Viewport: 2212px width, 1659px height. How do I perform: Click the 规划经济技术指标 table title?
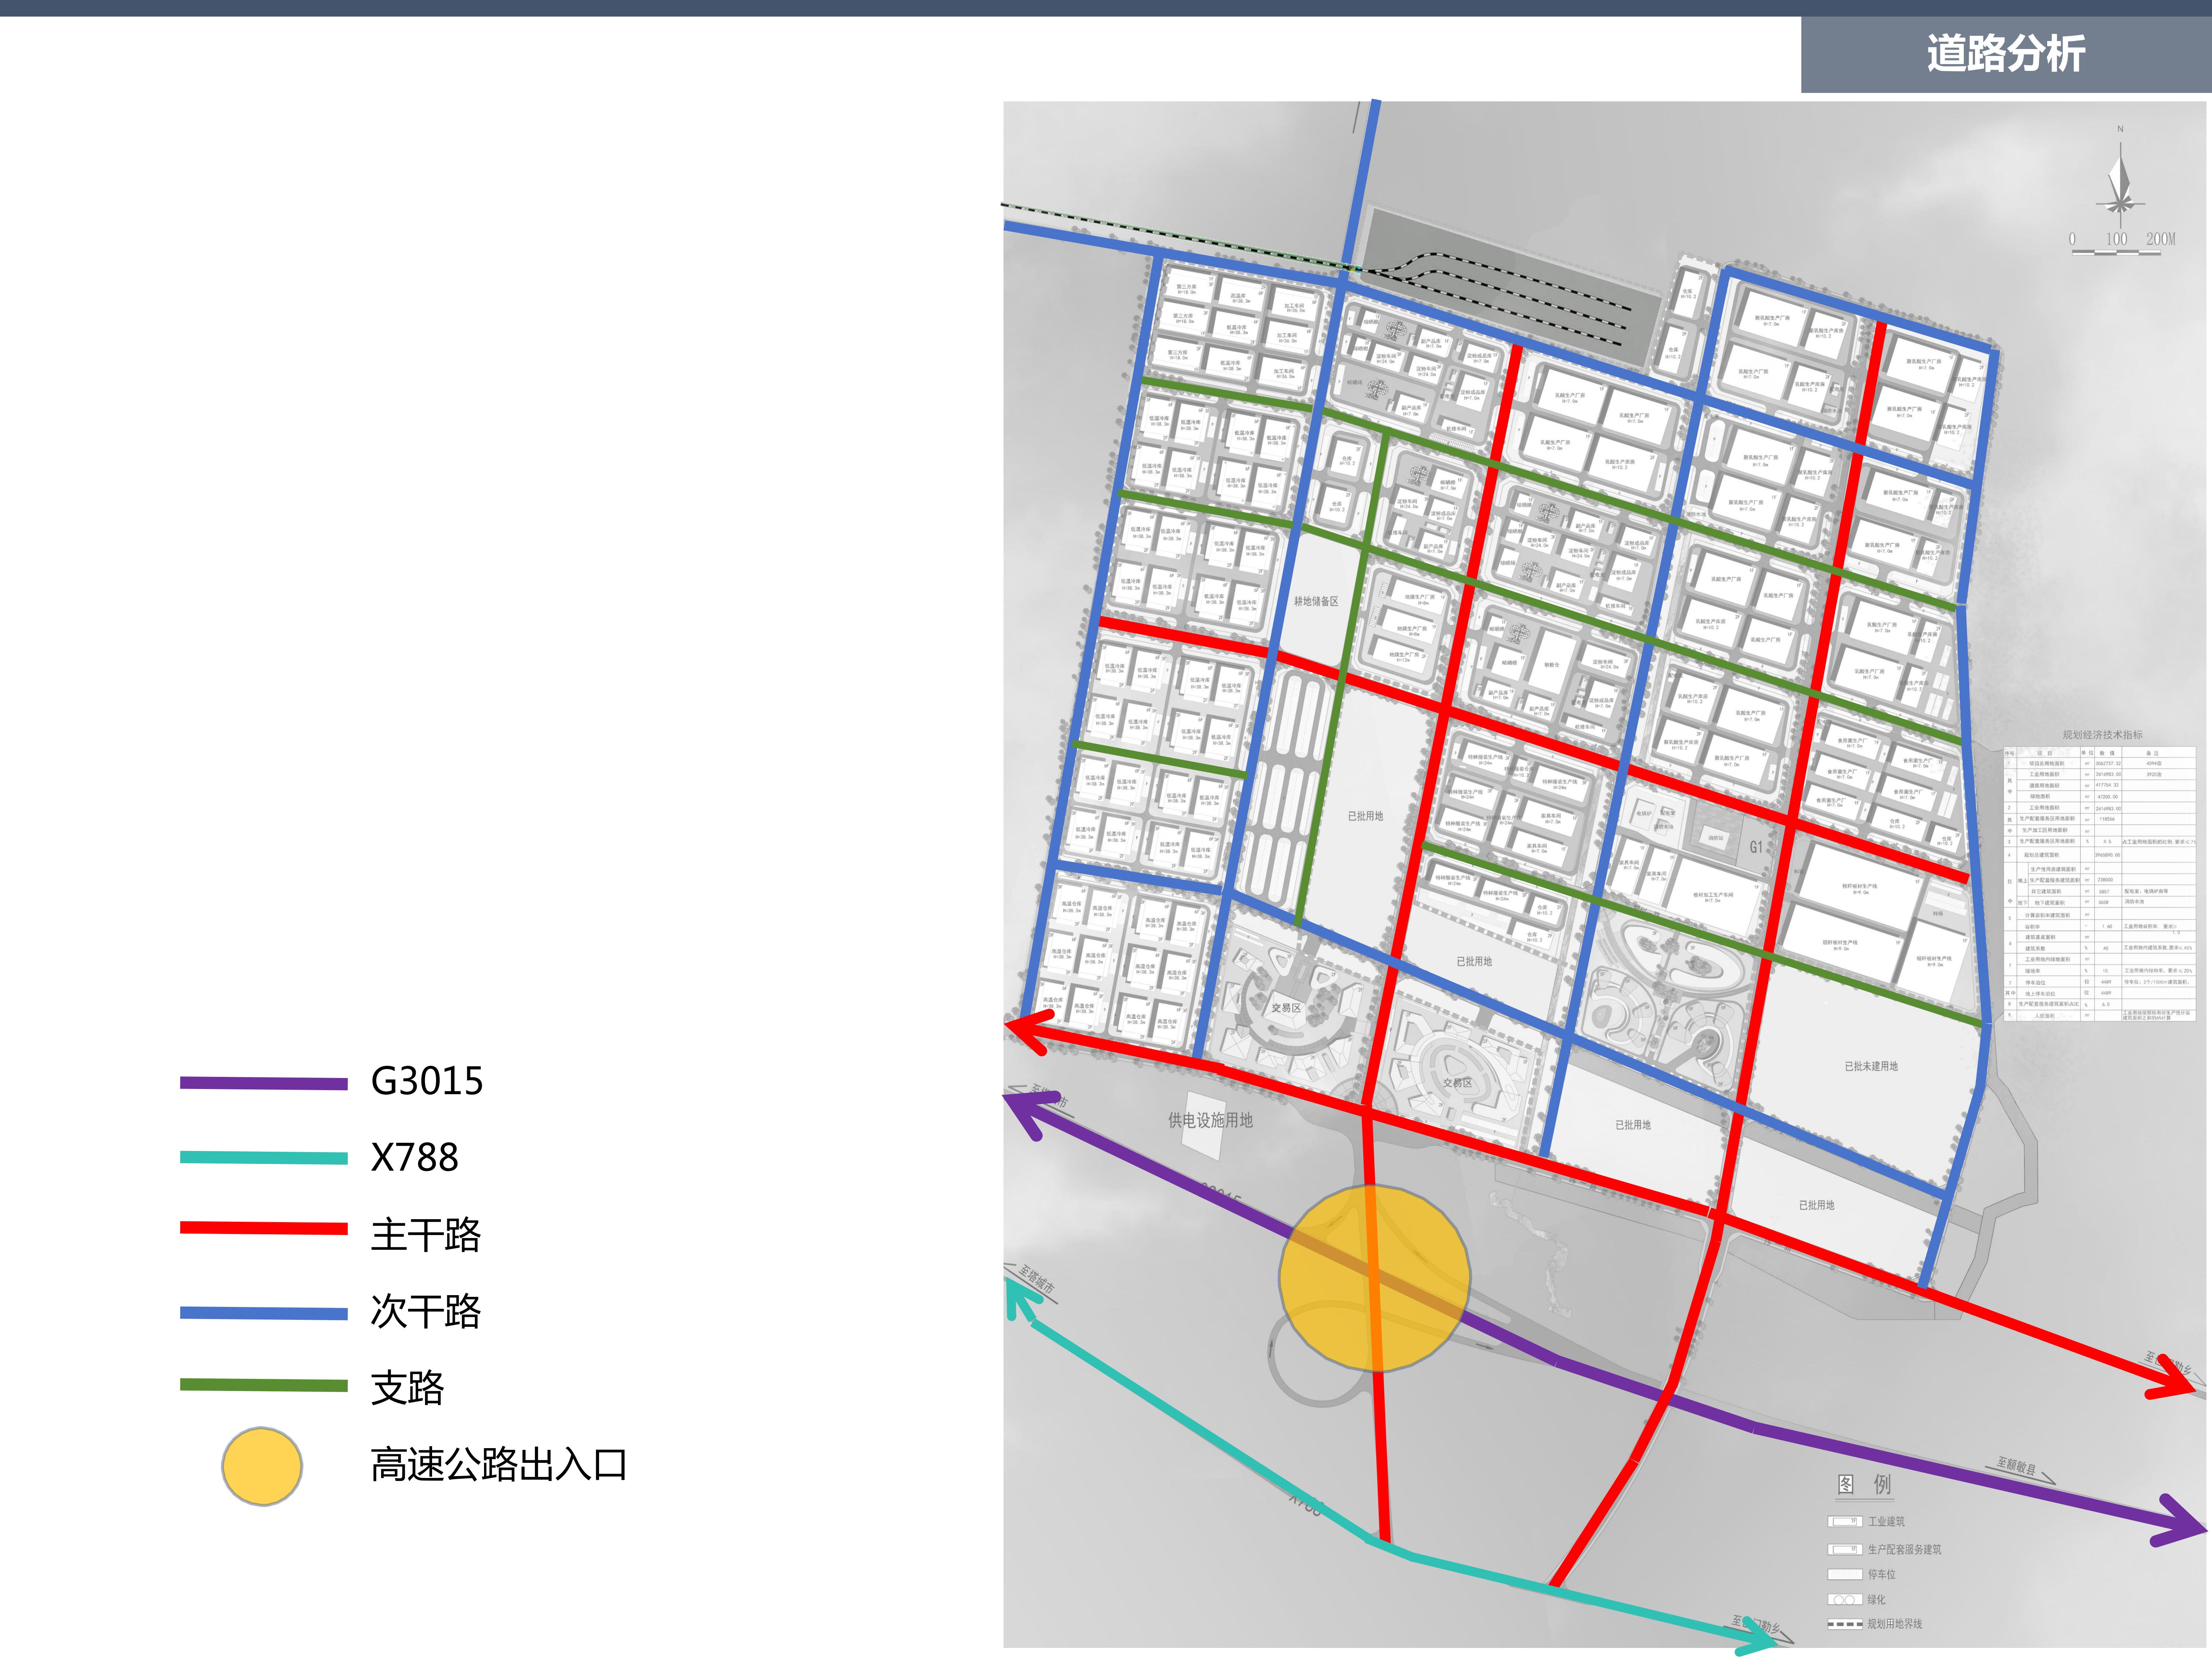[2102, 735]
